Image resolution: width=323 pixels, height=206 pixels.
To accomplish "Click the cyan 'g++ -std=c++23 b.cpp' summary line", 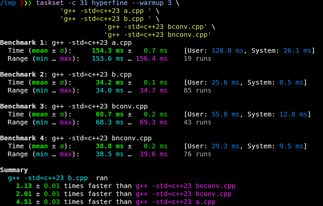I will coord(48,178).
